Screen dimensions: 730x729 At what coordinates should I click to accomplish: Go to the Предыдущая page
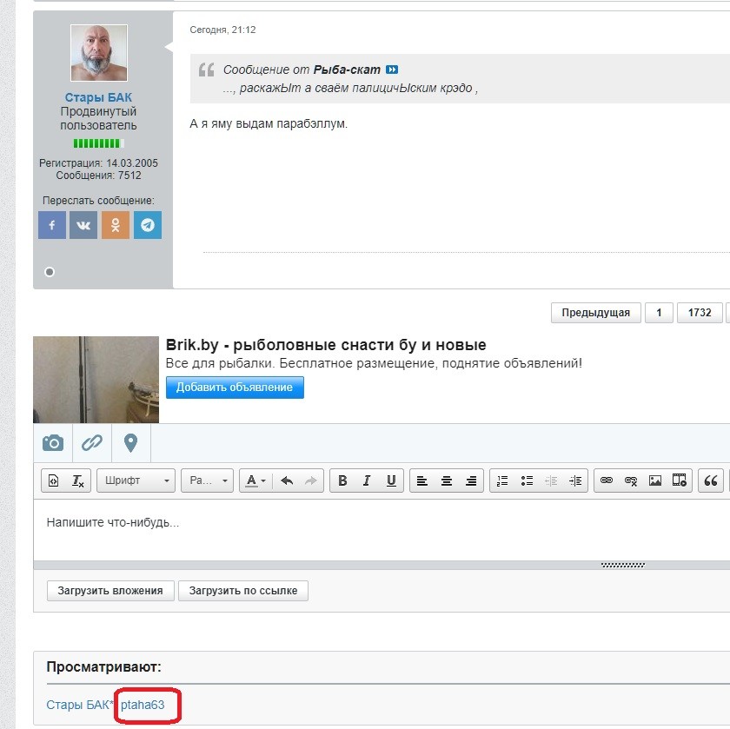595,313
